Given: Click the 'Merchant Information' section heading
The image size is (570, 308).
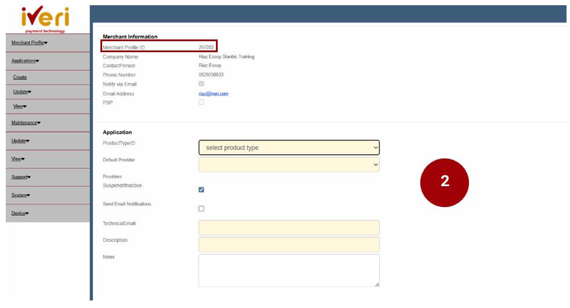Looking at the screenshot, I should click(x=130, y=37).
